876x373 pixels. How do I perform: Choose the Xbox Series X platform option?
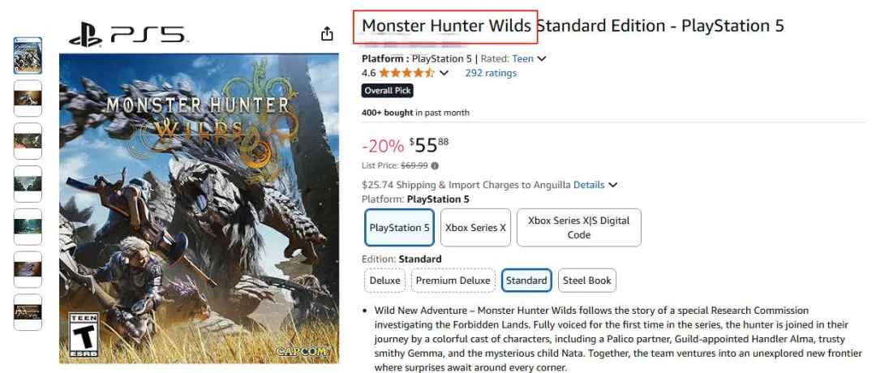click(476, 228)
